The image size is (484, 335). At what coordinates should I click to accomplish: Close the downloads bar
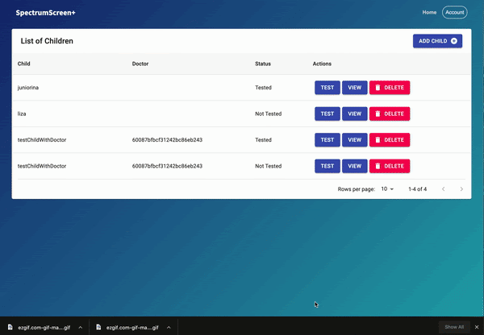(x=477, y=327)
